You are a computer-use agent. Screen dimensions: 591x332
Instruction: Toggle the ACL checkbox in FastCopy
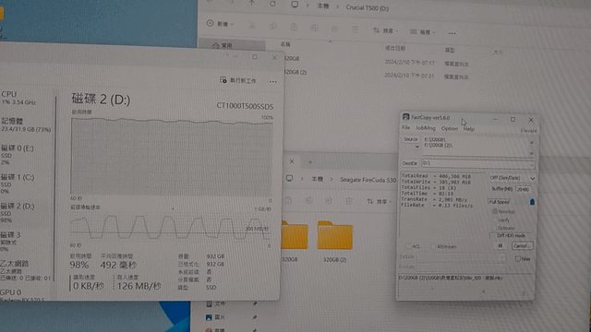(408, 246)
